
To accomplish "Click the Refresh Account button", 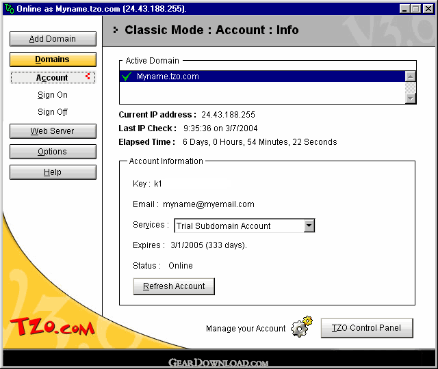I will (174, 286).
